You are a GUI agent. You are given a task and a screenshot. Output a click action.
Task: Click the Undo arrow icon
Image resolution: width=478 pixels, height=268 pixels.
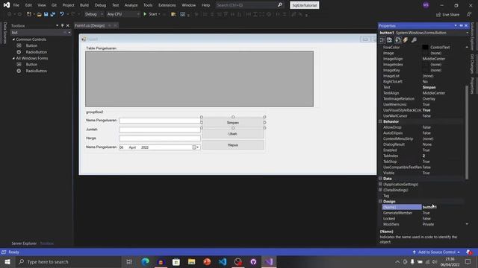(62, 14)
